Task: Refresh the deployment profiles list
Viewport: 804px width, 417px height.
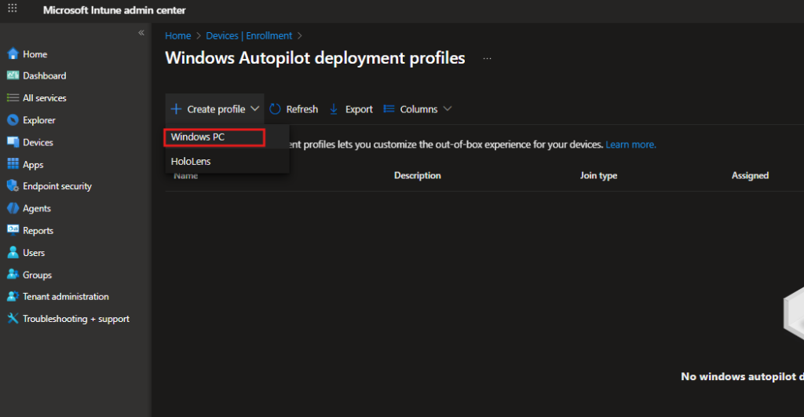Action: (294, 109)
